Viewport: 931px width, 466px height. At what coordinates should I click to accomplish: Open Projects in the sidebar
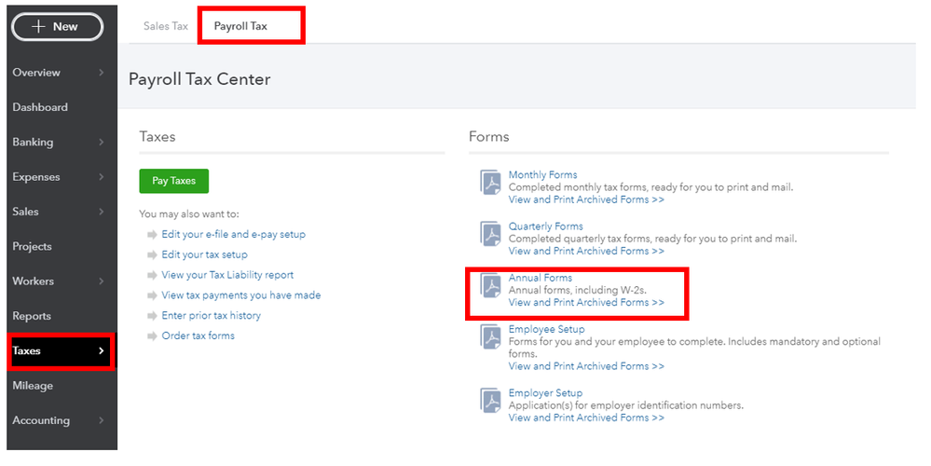[32, 246]
